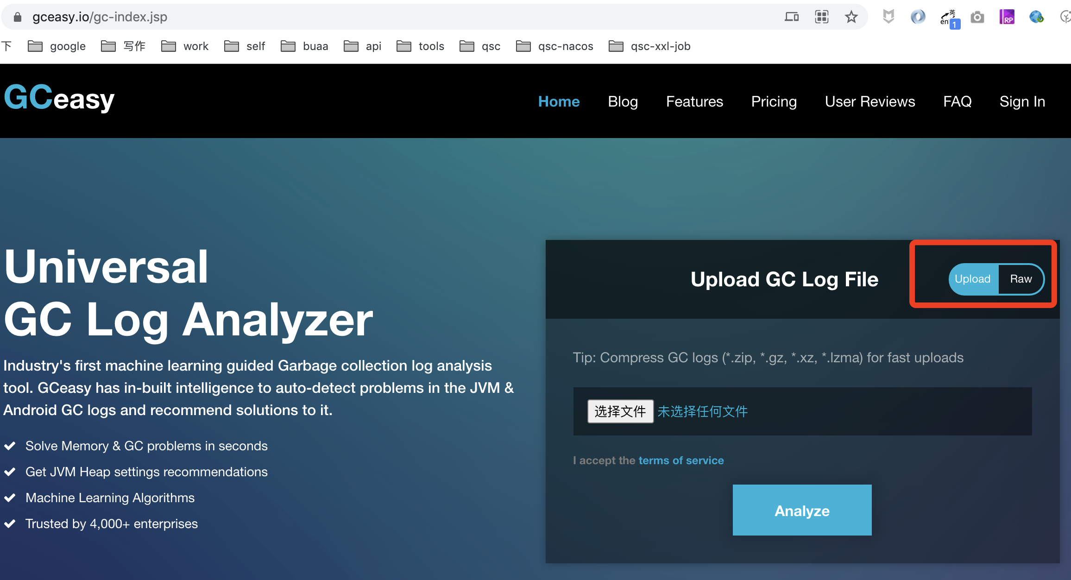Open the purple RP extension icon
1071x580 pixels.
pos(1007,17)
